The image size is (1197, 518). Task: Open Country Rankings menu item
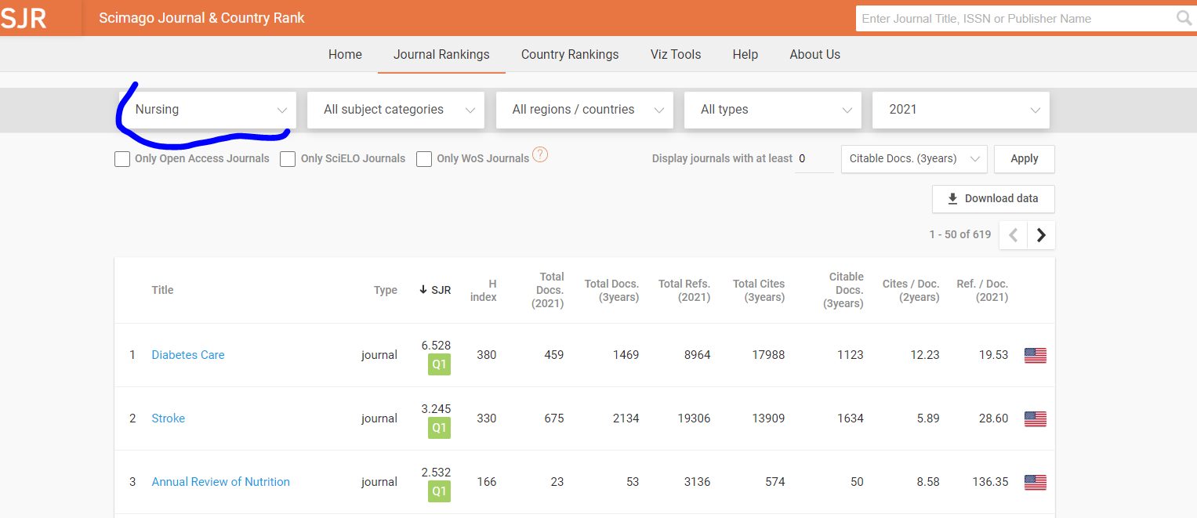(x=570, y=54)
